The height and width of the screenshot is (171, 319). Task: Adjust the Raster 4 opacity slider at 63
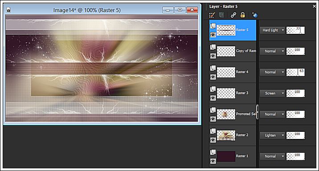point(295,72)
